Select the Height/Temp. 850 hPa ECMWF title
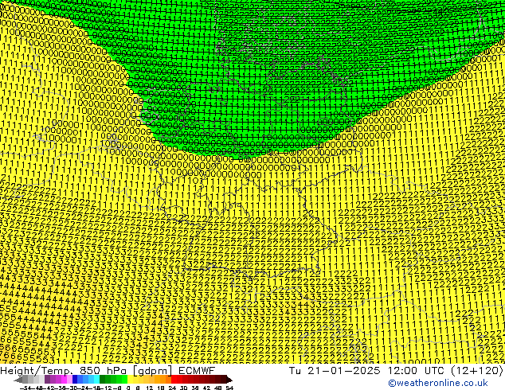Screen dimensions: 505x390 point(108,371)
